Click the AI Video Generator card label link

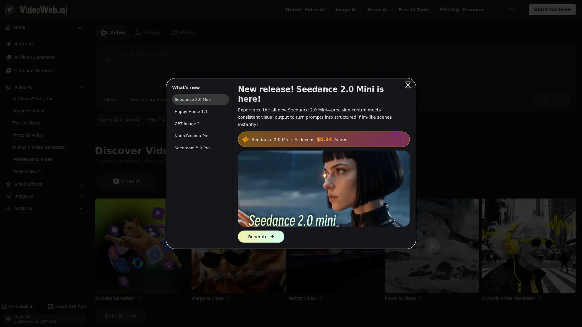(118, 298)
